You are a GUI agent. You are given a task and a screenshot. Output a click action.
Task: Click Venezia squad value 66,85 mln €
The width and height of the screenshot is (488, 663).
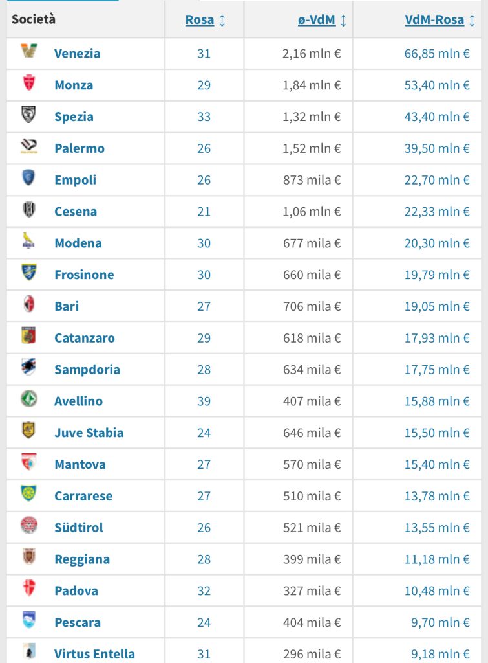pos(437,53)
